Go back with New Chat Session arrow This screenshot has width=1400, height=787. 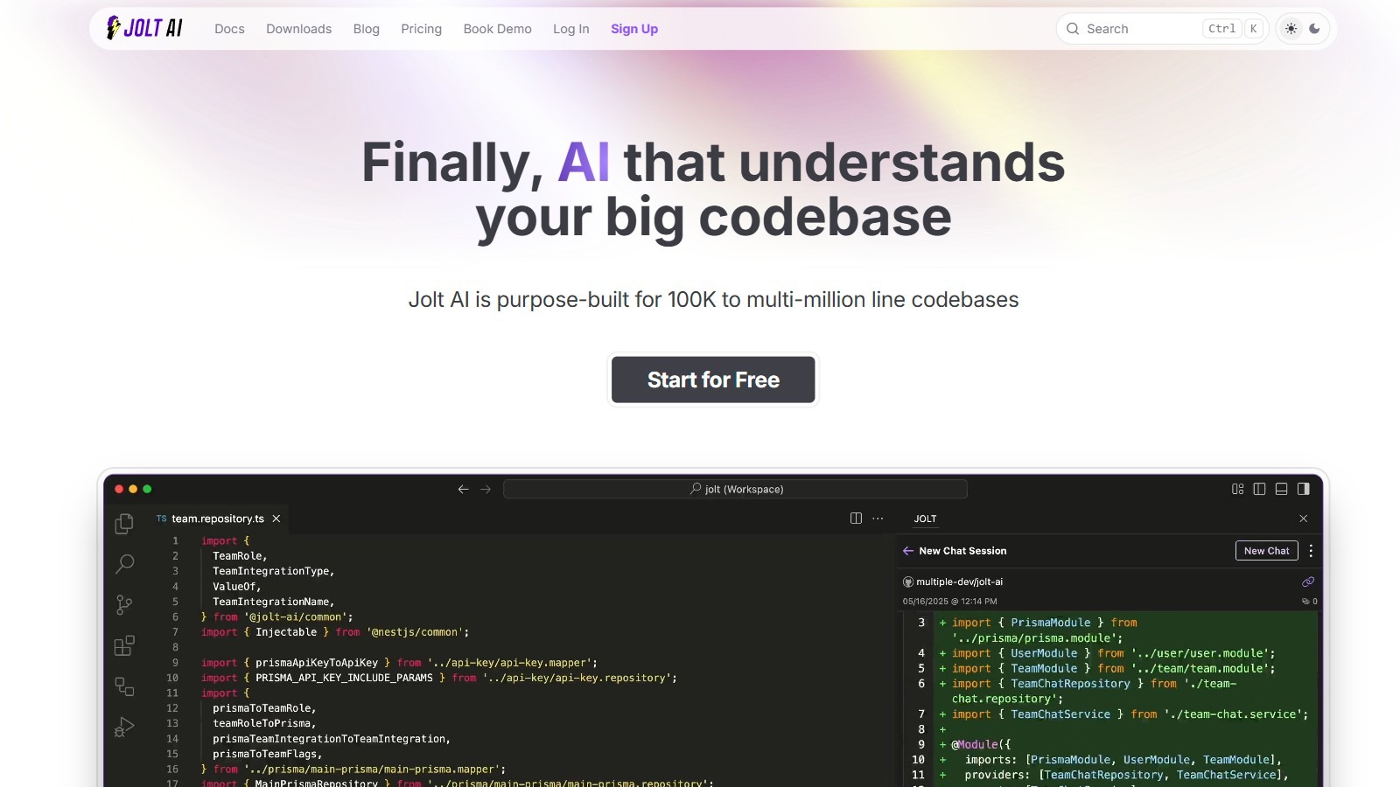click(x=908, y=551)
